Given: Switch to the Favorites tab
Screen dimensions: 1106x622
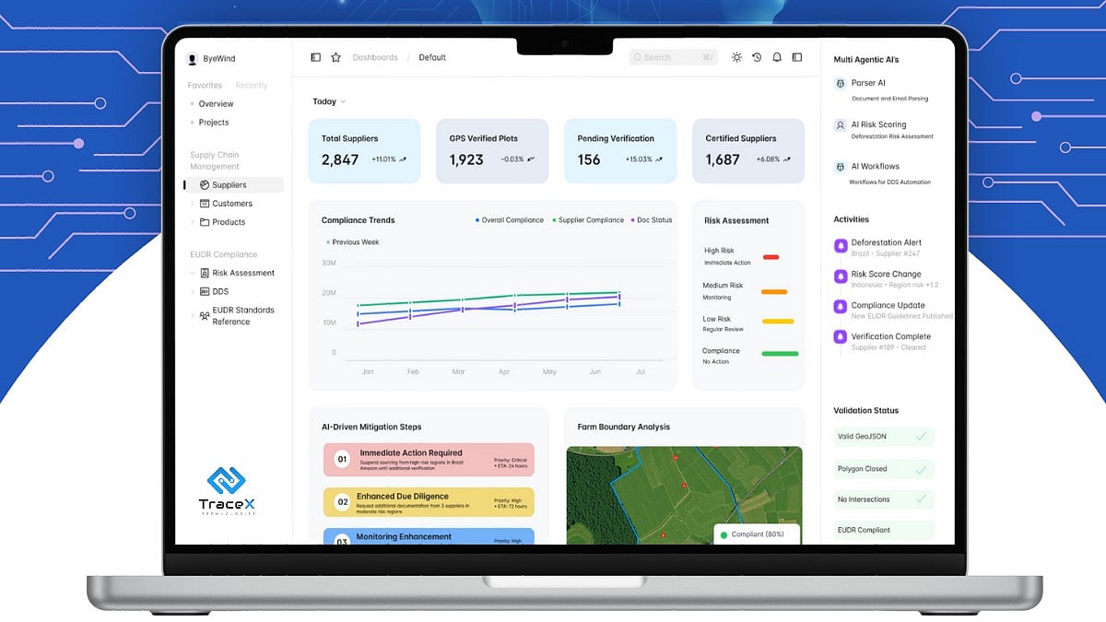Looking at the screenshot, I should point(205,86).
